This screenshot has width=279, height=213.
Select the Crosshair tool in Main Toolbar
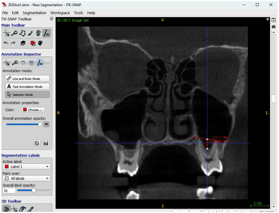tap(7, 33)
